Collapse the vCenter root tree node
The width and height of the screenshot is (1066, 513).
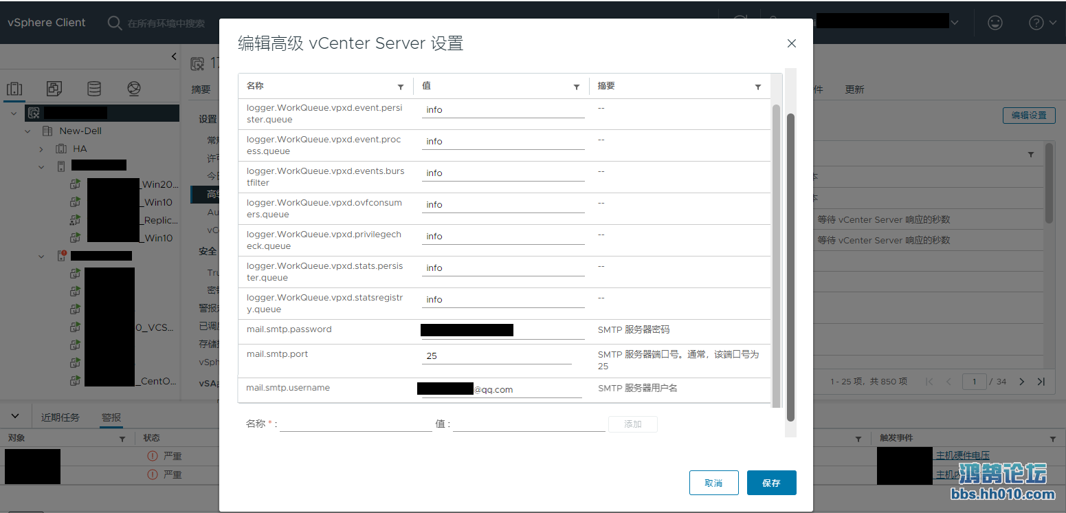pyautogui.click(x=14, y=113)
